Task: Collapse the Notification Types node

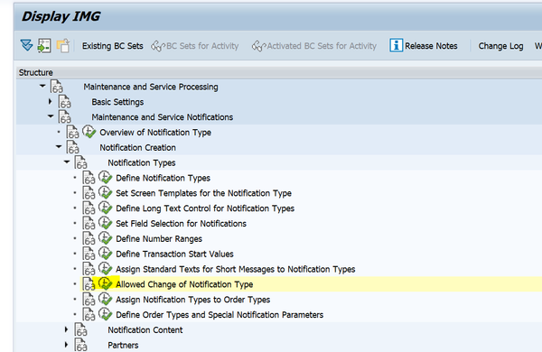Action: [67, 162]
